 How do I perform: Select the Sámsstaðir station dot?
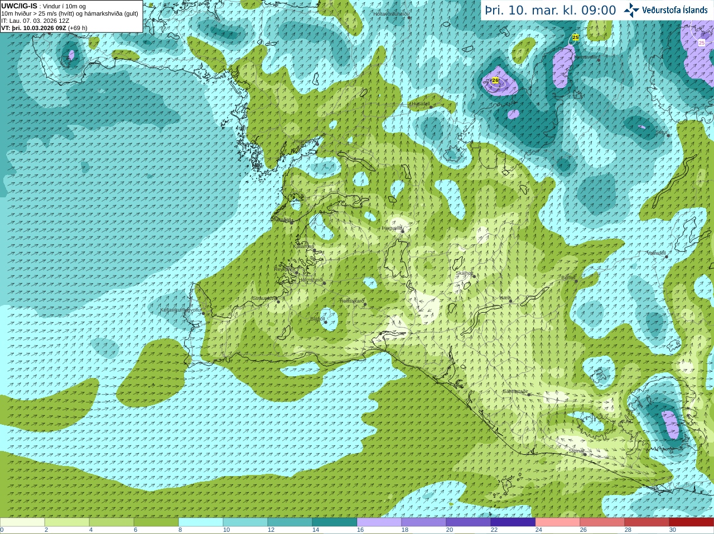pyautogui.click(x=528, y=394)
